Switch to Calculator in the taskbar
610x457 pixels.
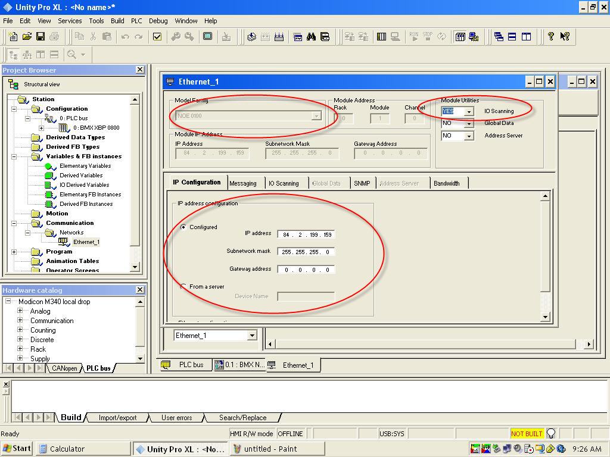[83, 449]
